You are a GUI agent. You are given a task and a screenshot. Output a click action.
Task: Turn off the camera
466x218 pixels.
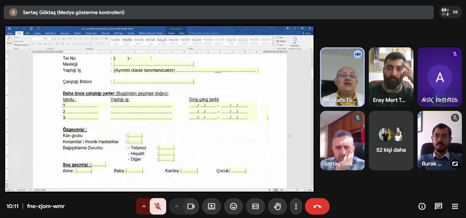click(x=191, y=206)
